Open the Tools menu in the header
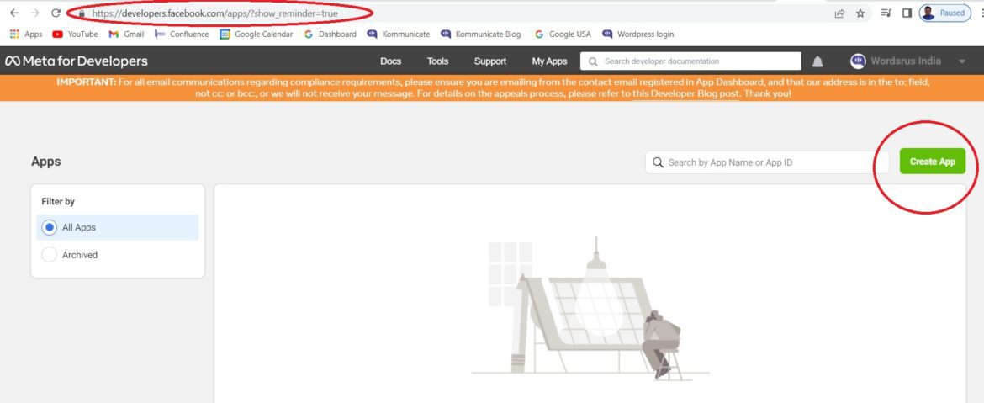 point(437,61)
